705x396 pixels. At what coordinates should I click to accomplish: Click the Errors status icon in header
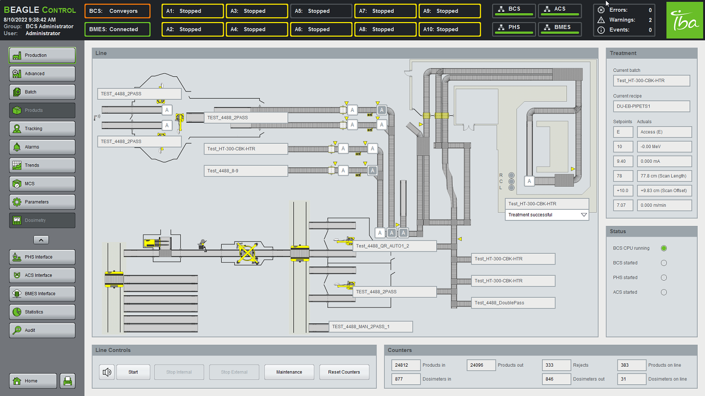(601, 10)
